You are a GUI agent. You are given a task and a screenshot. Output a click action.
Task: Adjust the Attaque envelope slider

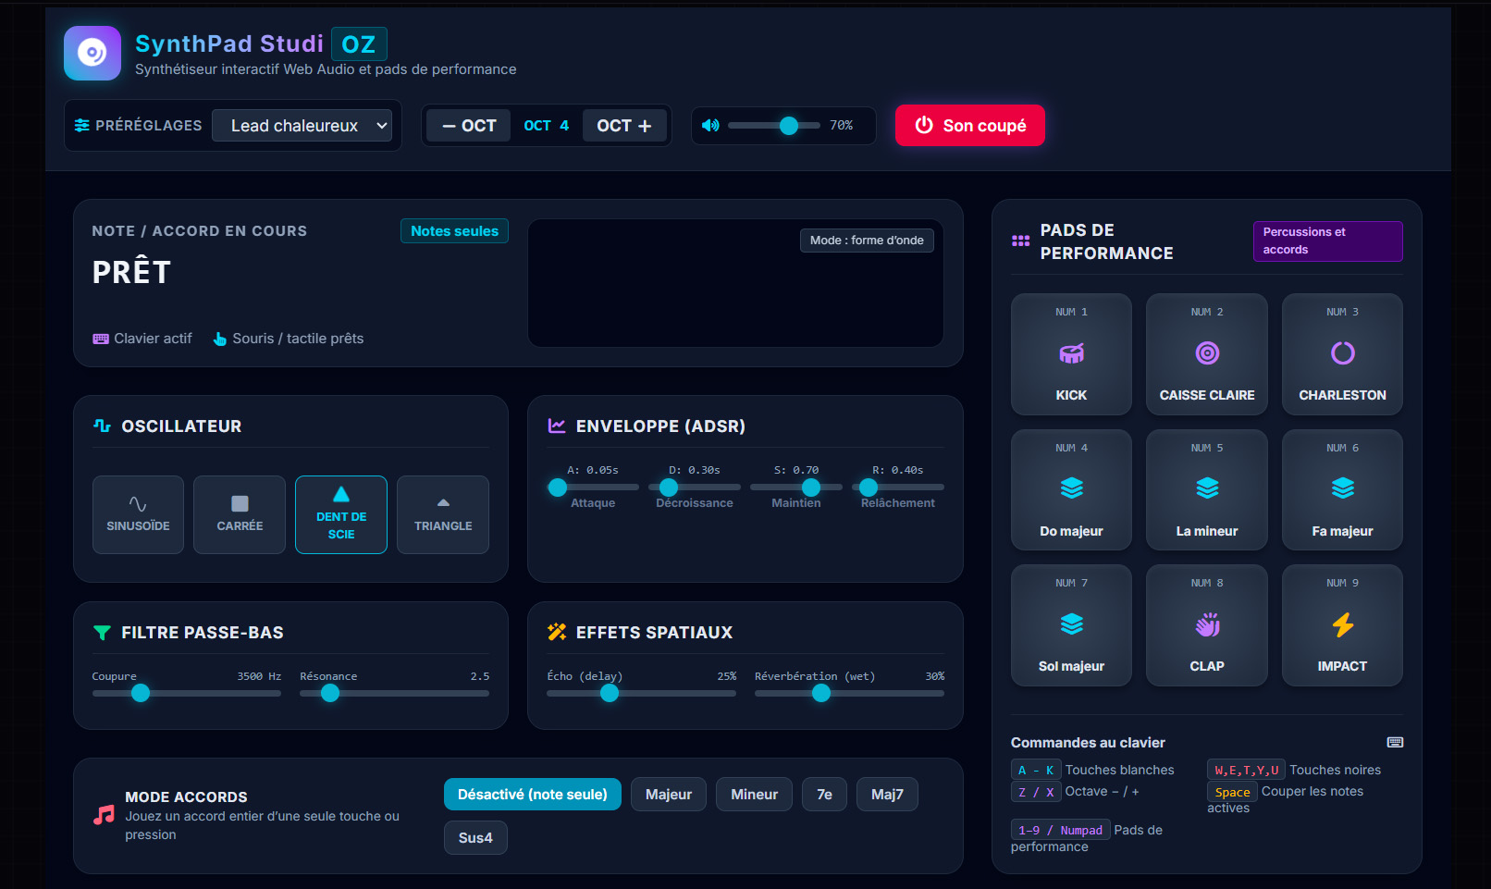click(593, 487)
